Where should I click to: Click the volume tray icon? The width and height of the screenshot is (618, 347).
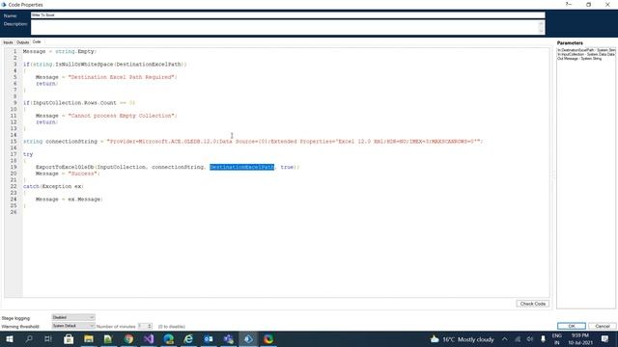530,339
